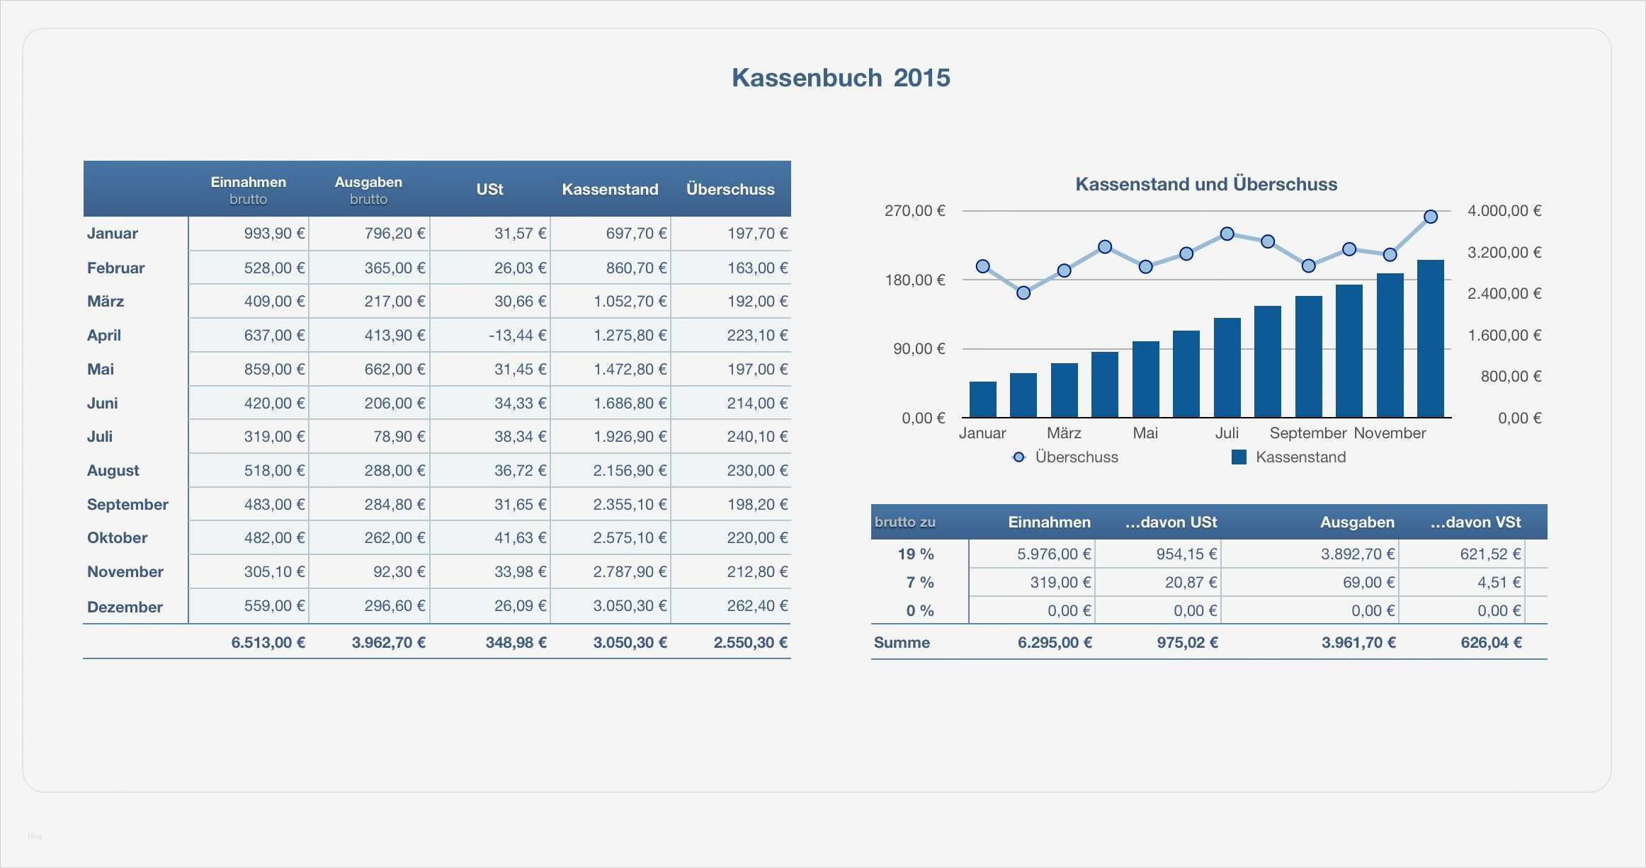Click the Summe row label
Viewport: 1646px width, 868px height.
[x=902, y=642]
